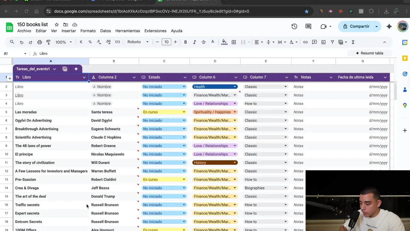Increase font size
This screenshot has width=410, height=231.
click(175, 42)
